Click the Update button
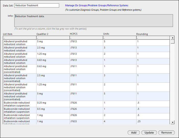 (149, 133)
